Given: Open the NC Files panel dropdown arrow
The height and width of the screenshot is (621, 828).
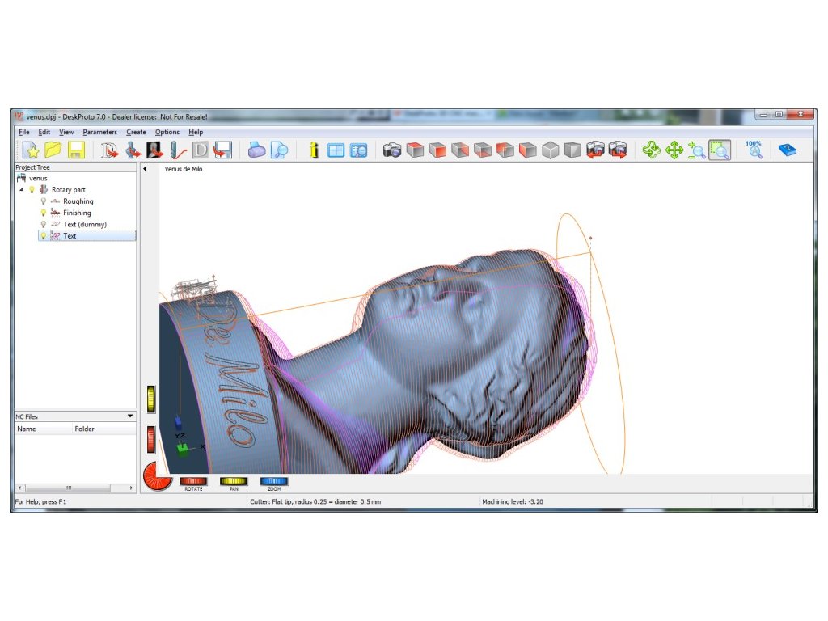Looking at the screenshot, I should (x=130, y=416).
